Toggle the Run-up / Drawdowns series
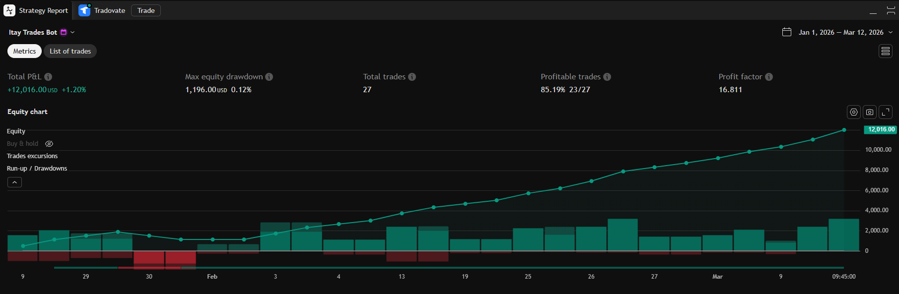Viewport: 899px width, 294px height. (37, 169)
